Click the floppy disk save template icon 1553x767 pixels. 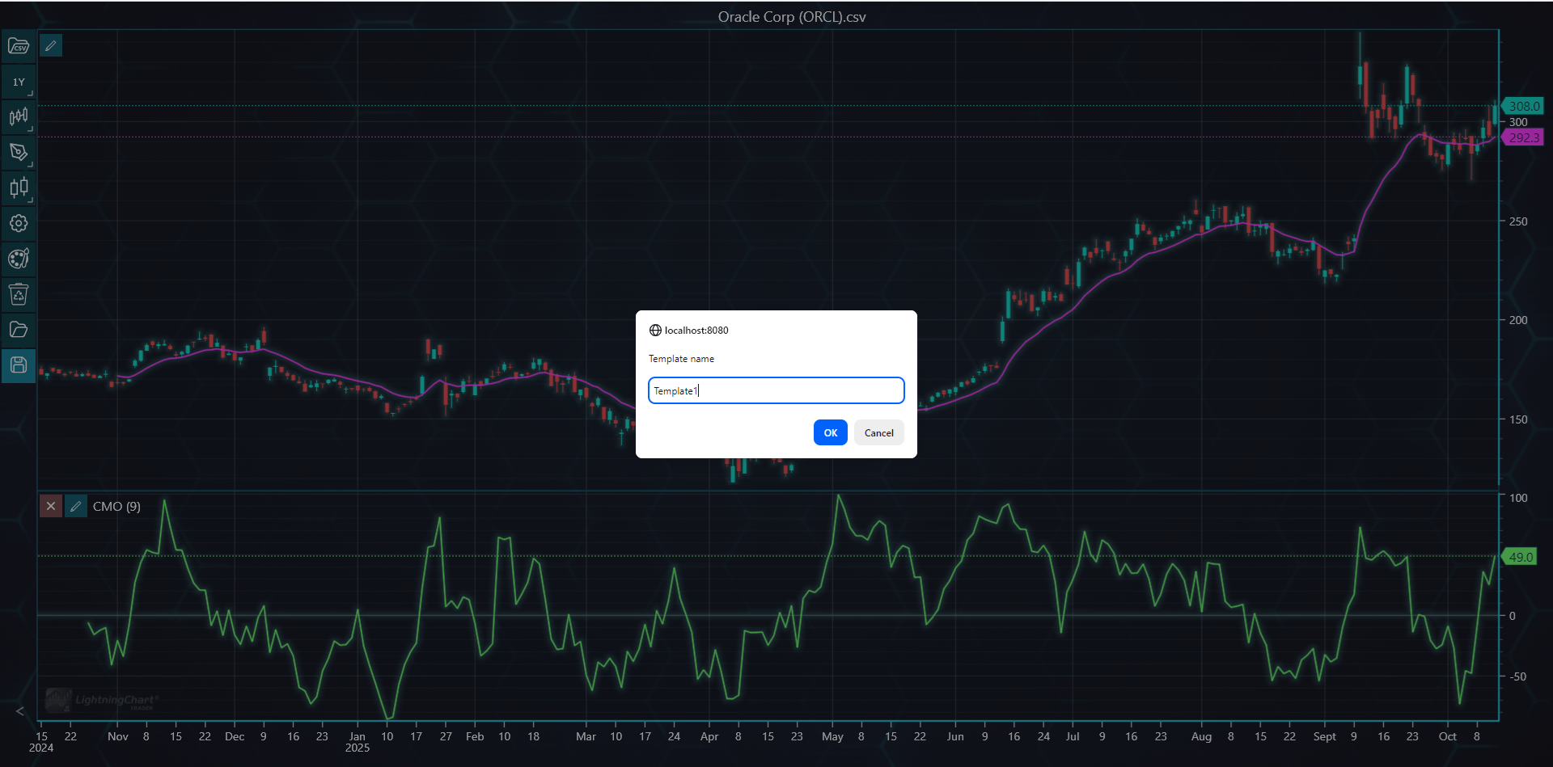pos(19,365)
